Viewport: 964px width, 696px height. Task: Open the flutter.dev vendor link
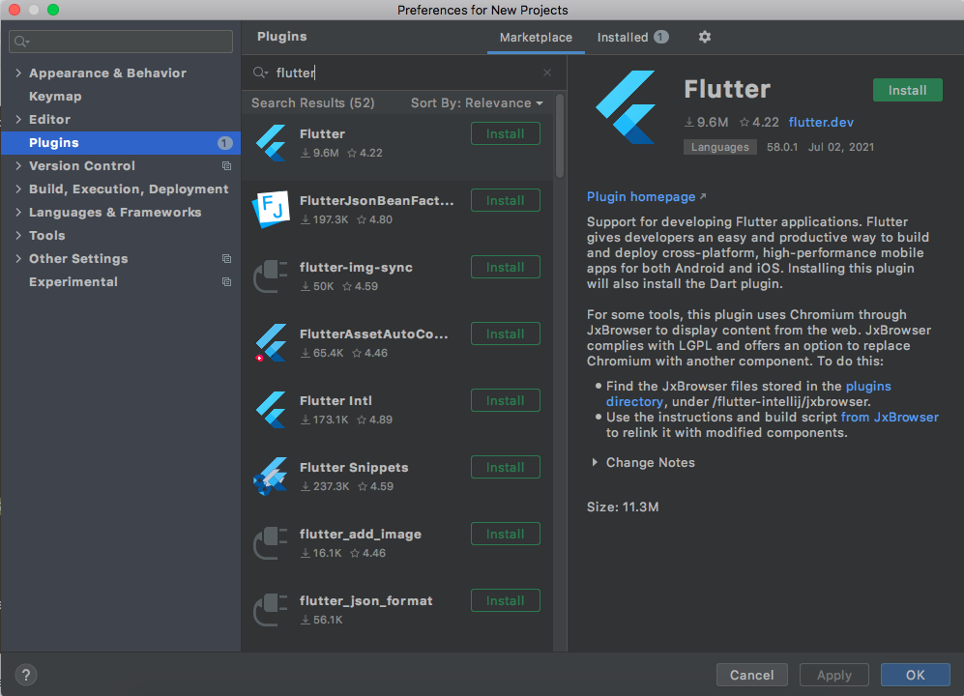821,123
